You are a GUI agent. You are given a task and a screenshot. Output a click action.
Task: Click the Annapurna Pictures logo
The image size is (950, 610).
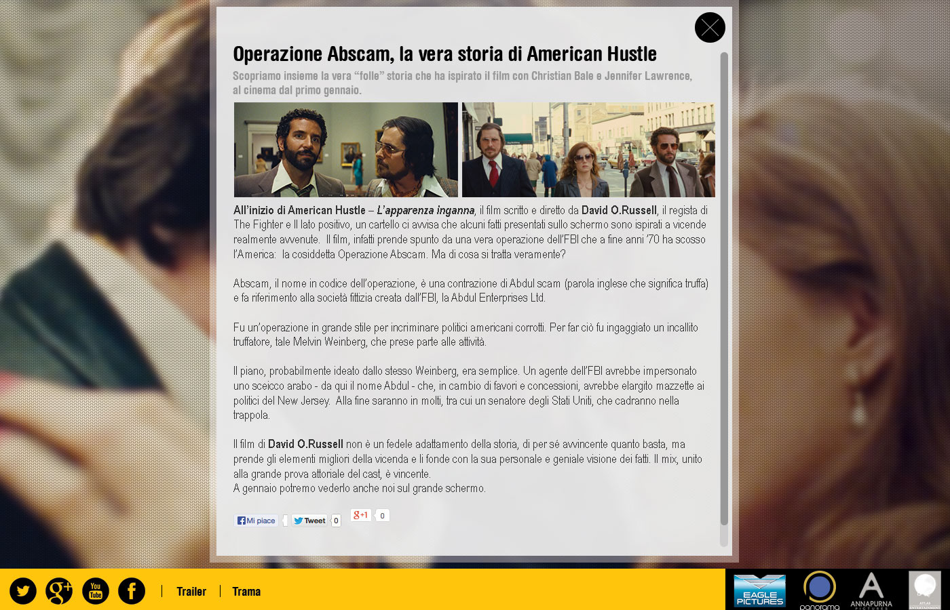[871, 591]
